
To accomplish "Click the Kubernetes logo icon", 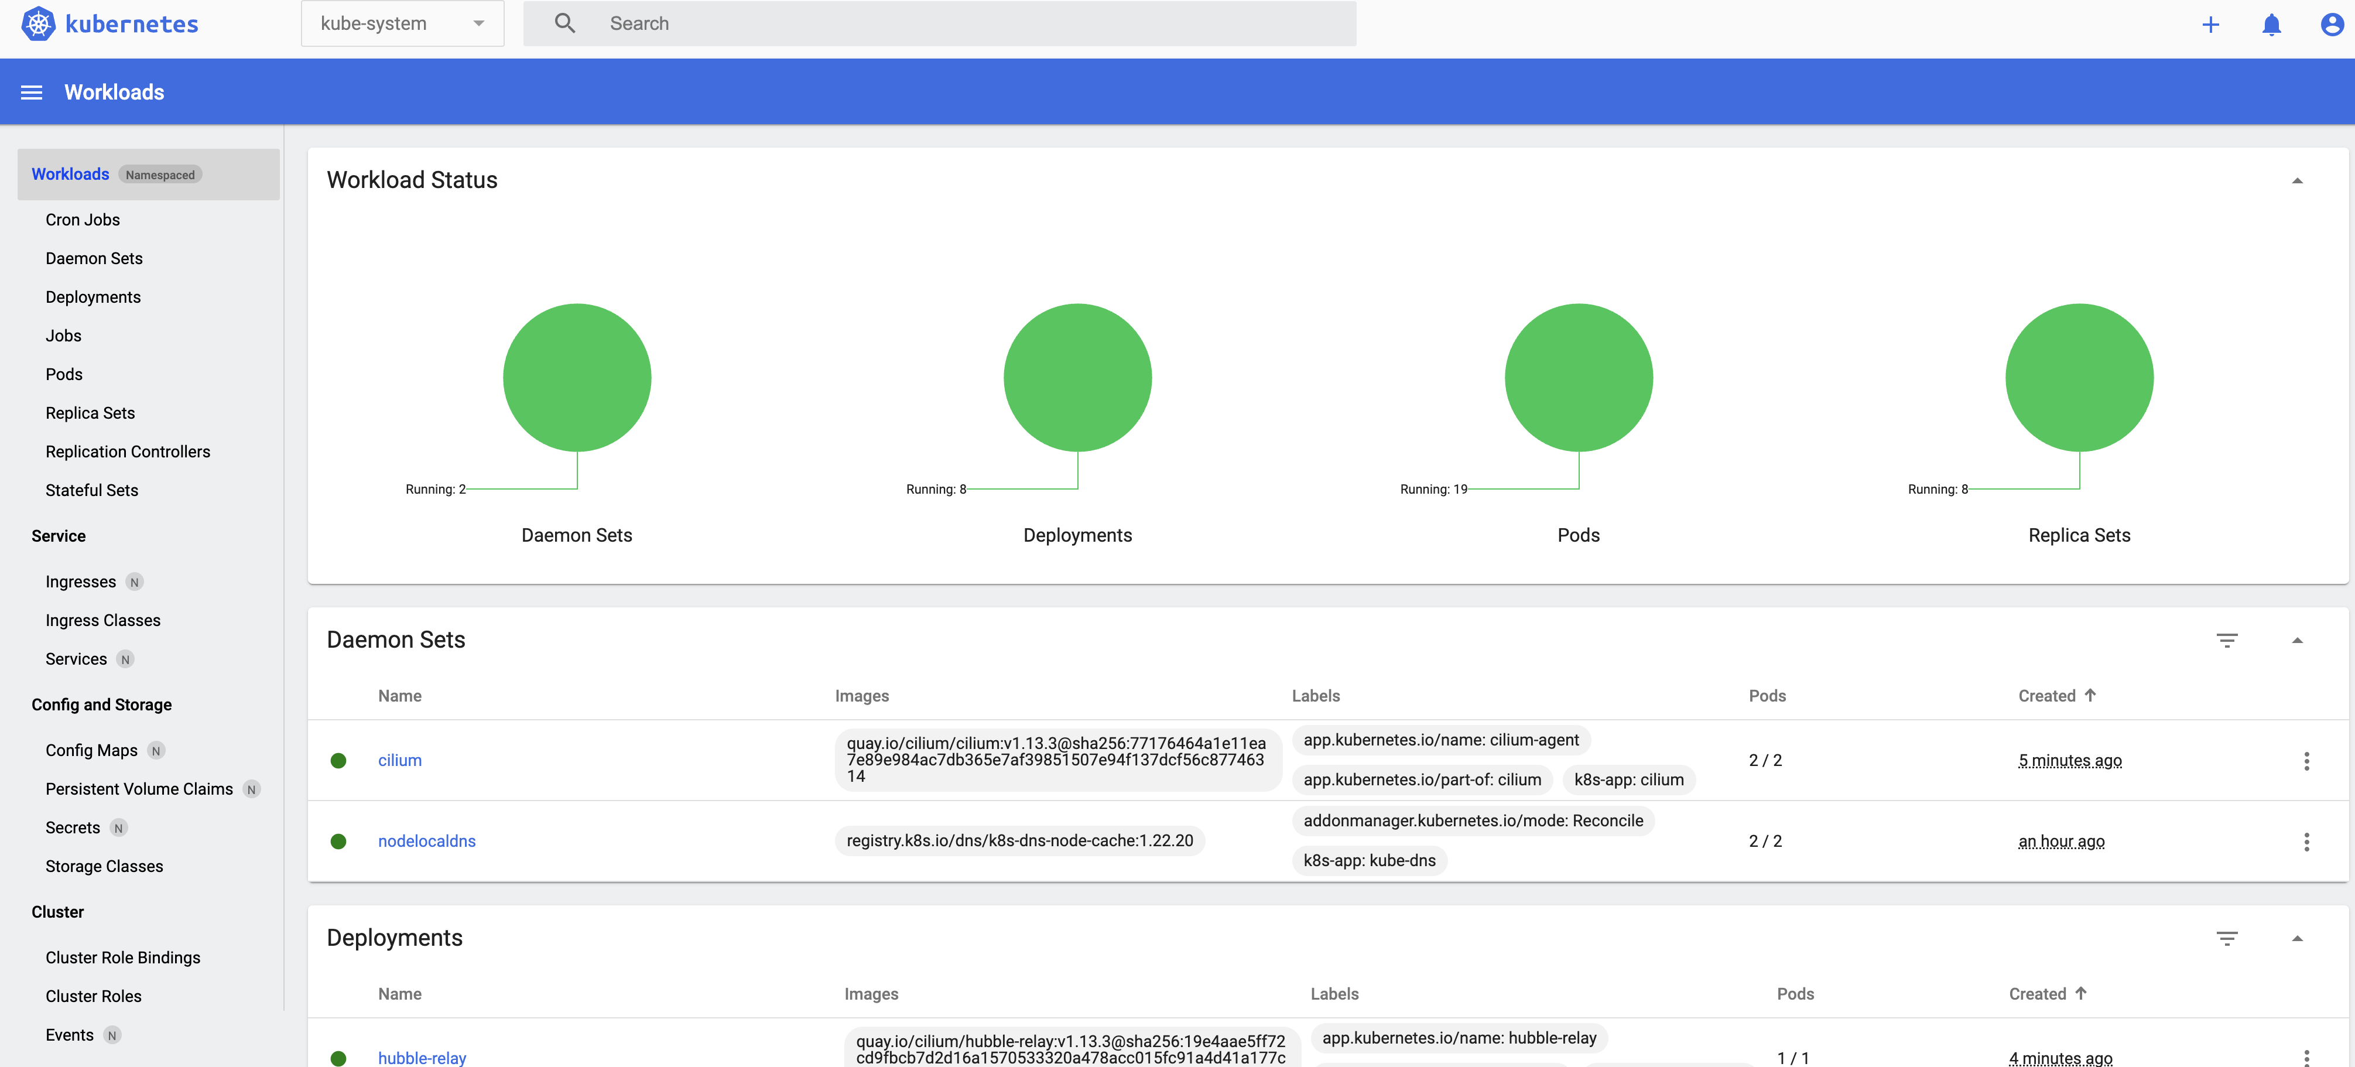I will click(x=39, y=24).
